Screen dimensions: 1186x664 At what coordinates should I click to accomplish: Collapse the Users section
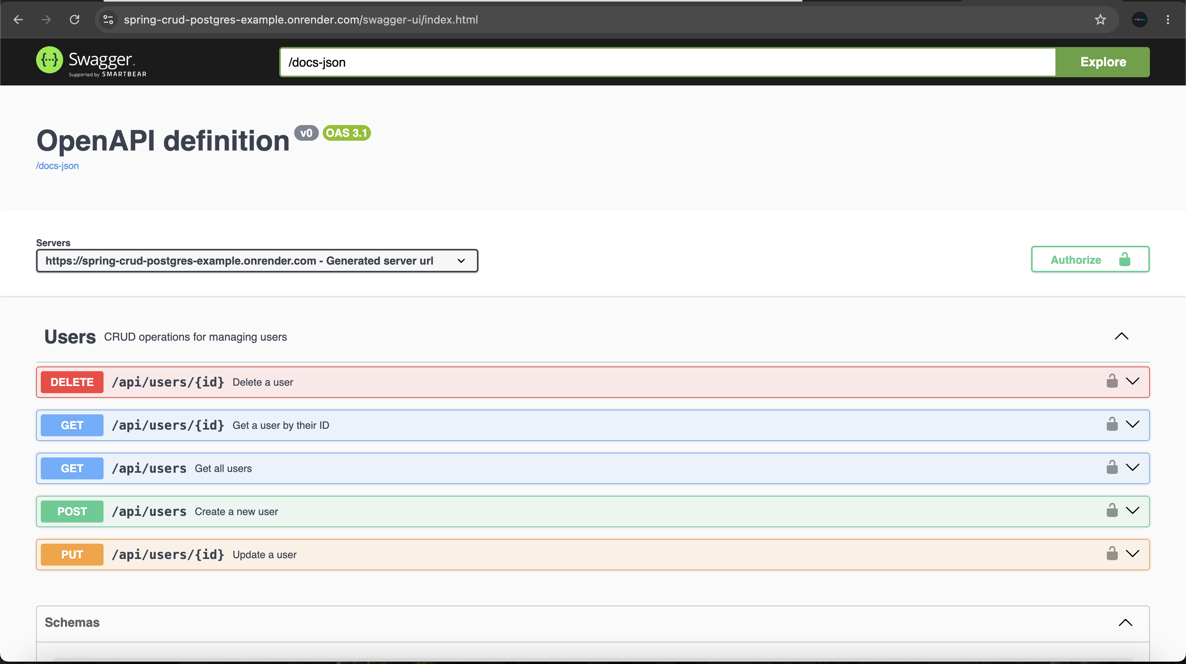point(1122,336)
